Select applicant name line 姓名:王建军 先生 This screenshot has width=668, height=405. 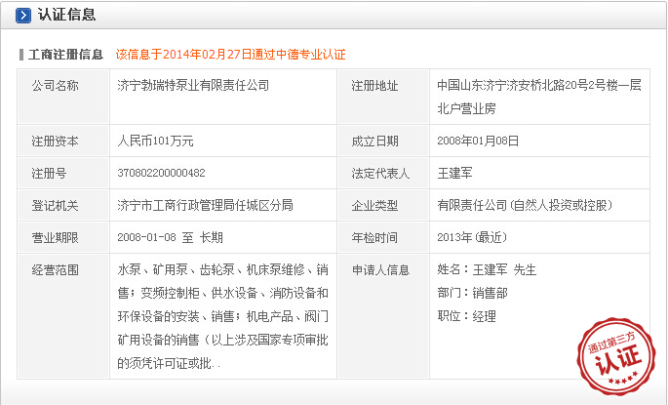[487, 269]
